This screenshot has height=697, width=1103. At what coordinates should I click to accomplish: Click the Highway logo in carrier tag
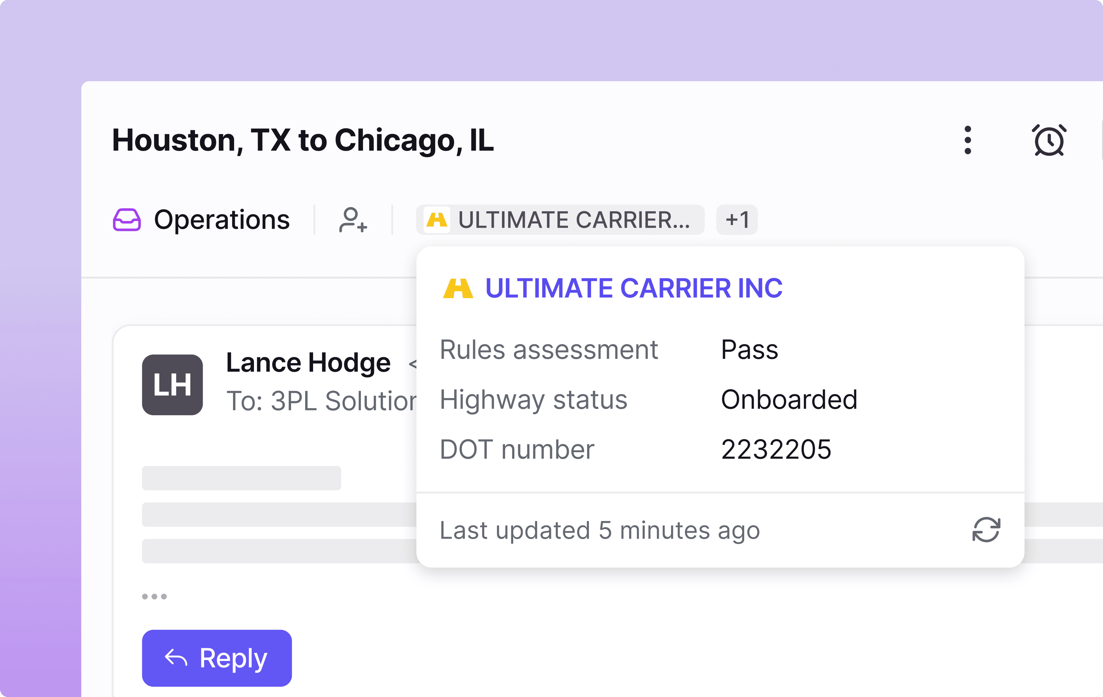coord(437,220)
